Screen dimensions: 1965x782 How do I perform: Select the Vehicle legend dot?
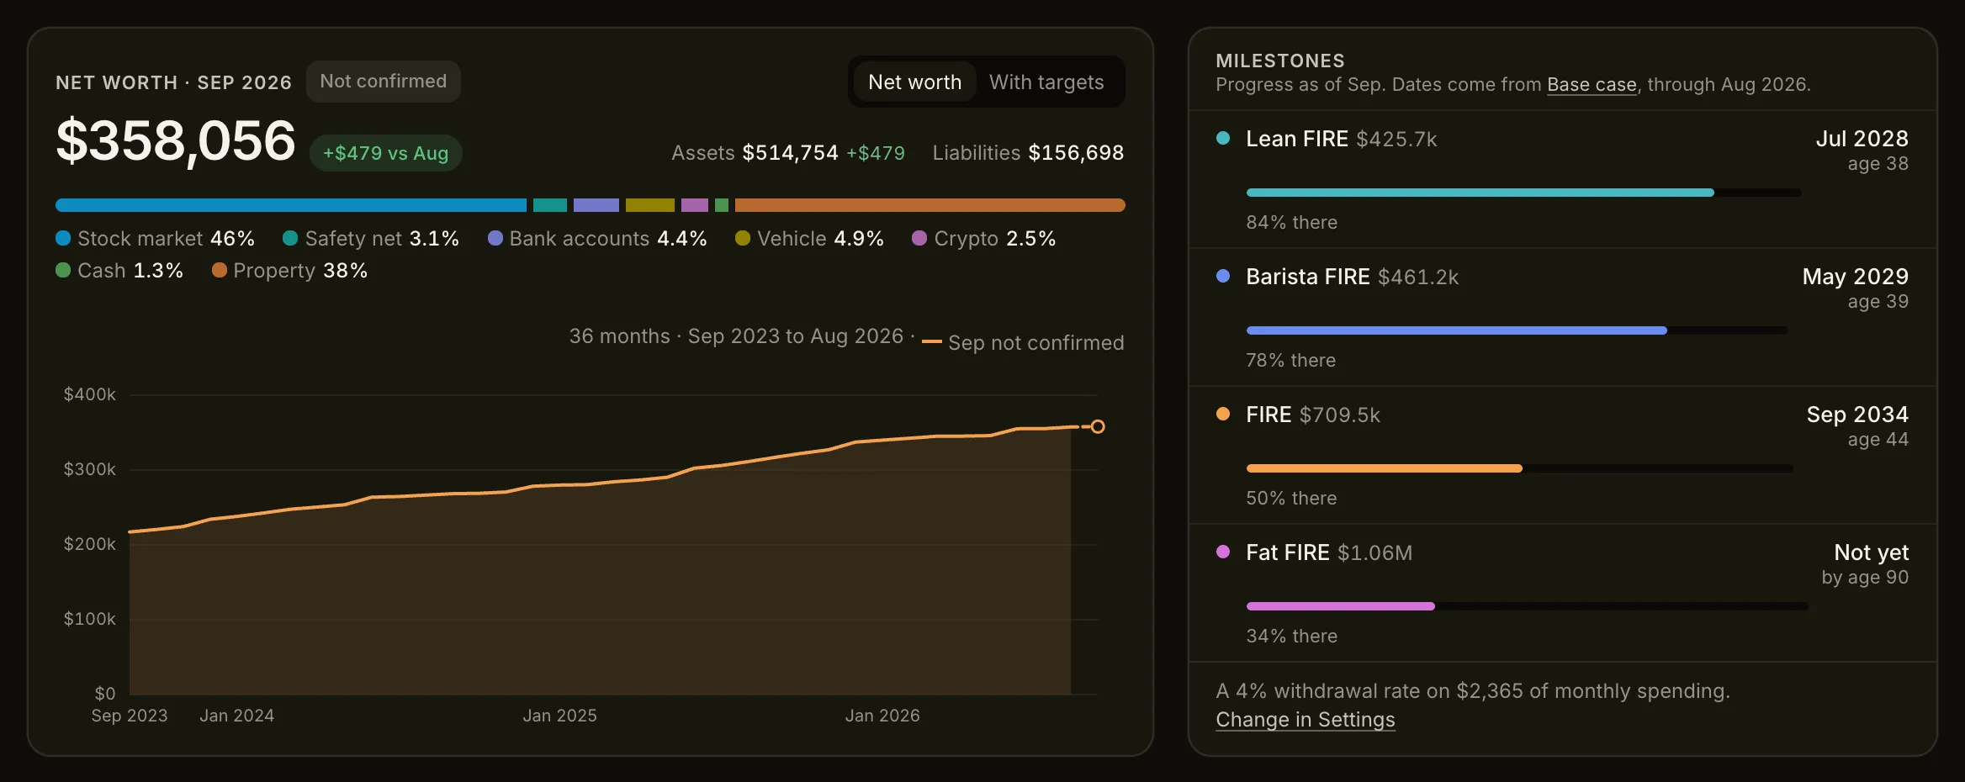pos(743,238)
